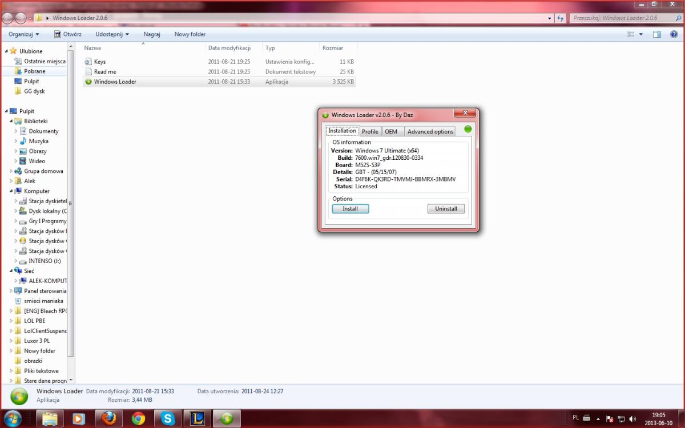The height and width of the screenshot is (428, 685).
Task: Create a folder with Nowy folder button
Action: point(190,34)
